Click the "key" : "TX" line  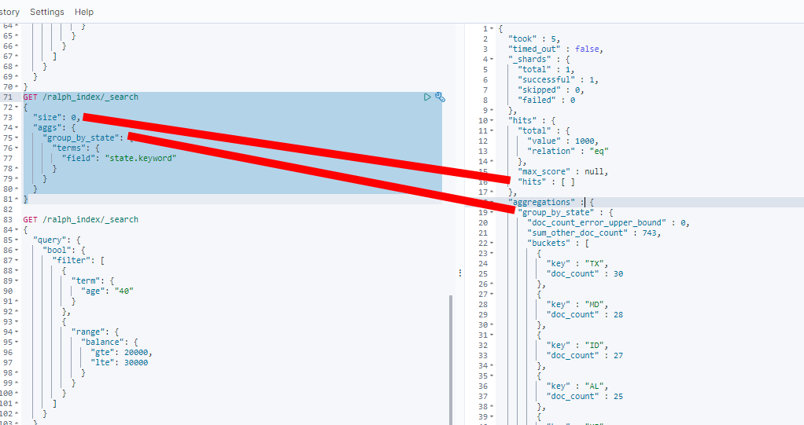[577, 264]
